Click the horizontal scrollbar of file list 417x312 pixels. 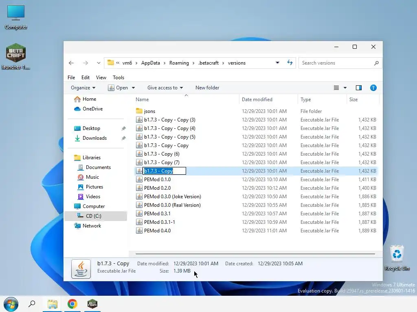tap(255, 254)
